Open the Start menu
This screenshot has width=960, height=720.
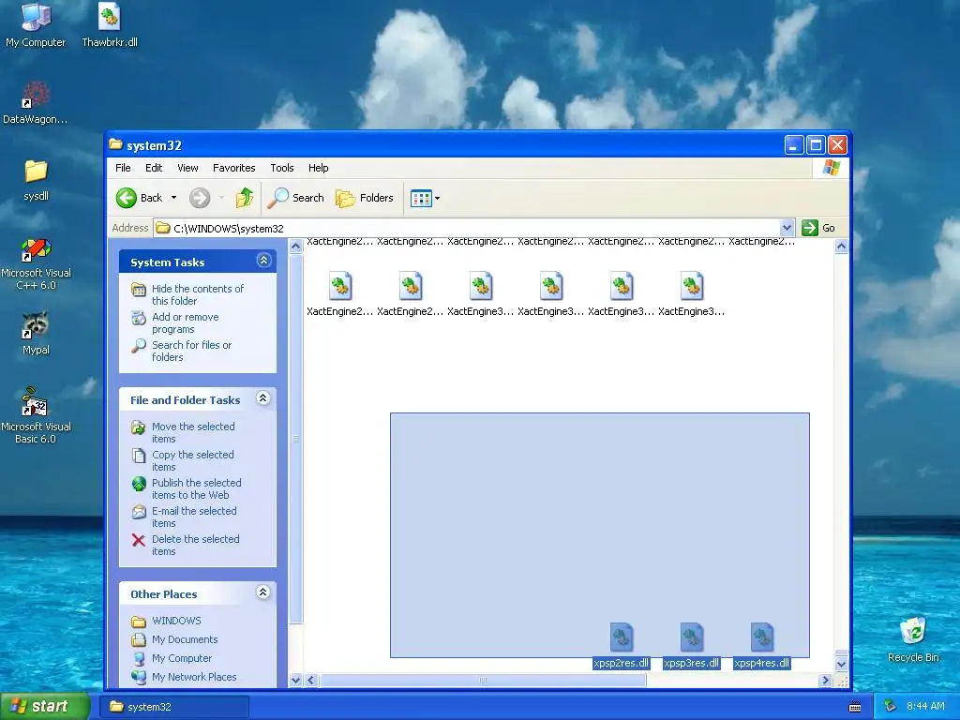coord(45,707)
